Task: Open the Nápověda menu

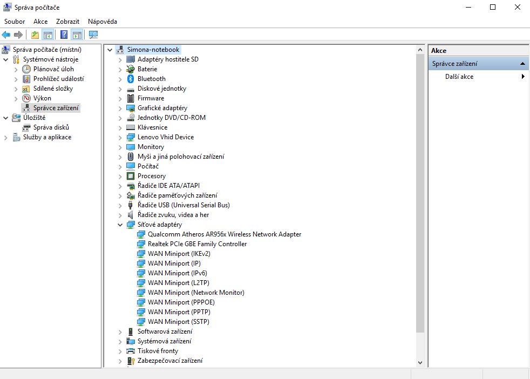Action: pos(102,22)
